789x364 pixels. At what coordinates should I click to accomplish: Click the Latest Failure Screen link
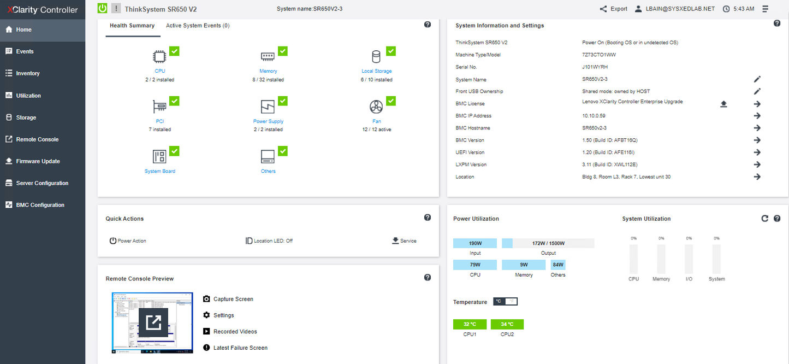coord(240,348)
